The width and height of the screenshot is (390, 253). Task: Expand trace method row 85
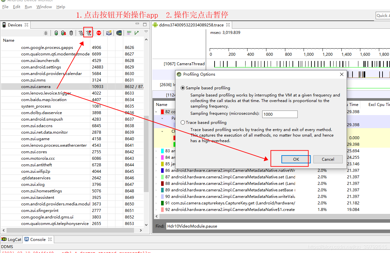156,164
